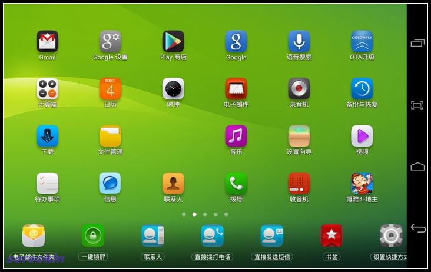Launch the 音乐 music app

click(x=236, y=136)
